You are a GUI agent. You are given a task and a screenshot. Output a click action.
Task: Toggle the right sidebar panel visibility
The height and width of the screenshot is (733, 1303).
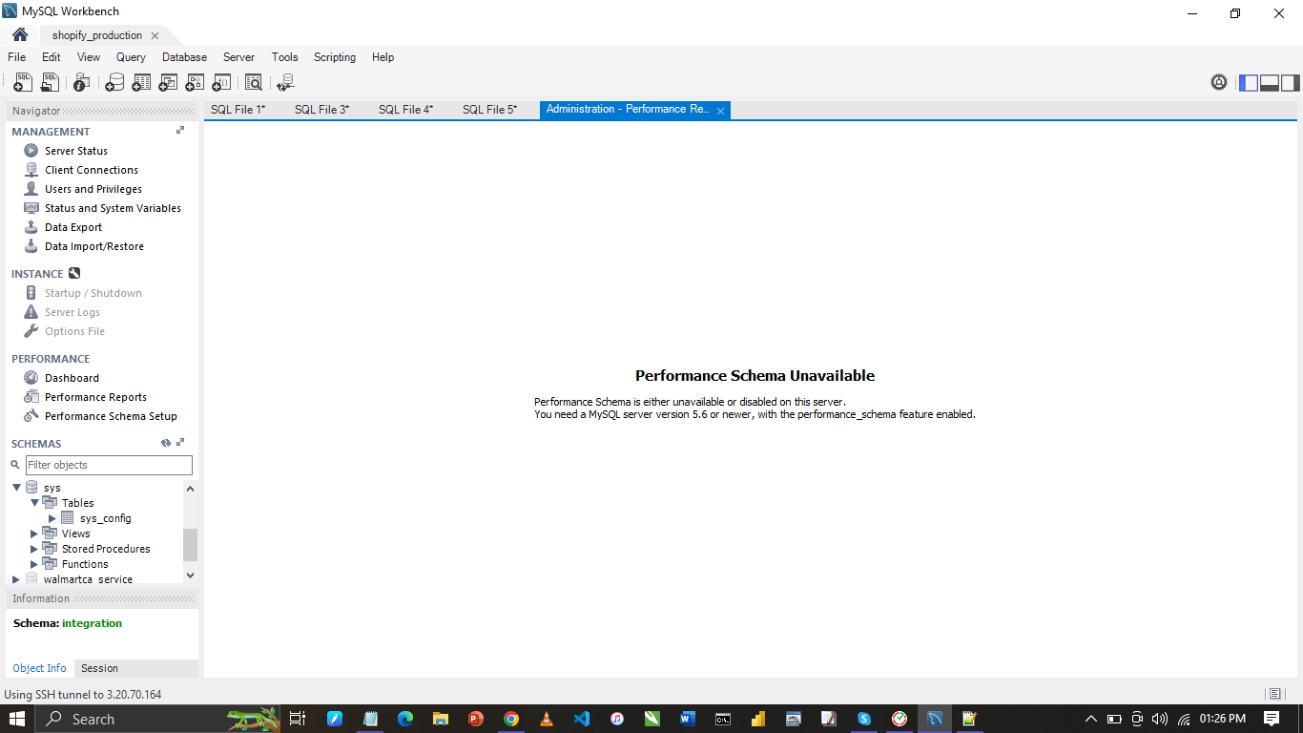pos(1291,83)
